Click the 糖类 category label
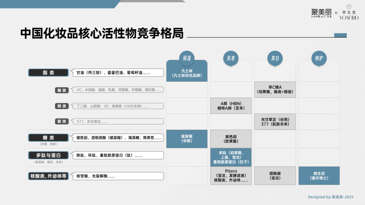 [48, 138]
